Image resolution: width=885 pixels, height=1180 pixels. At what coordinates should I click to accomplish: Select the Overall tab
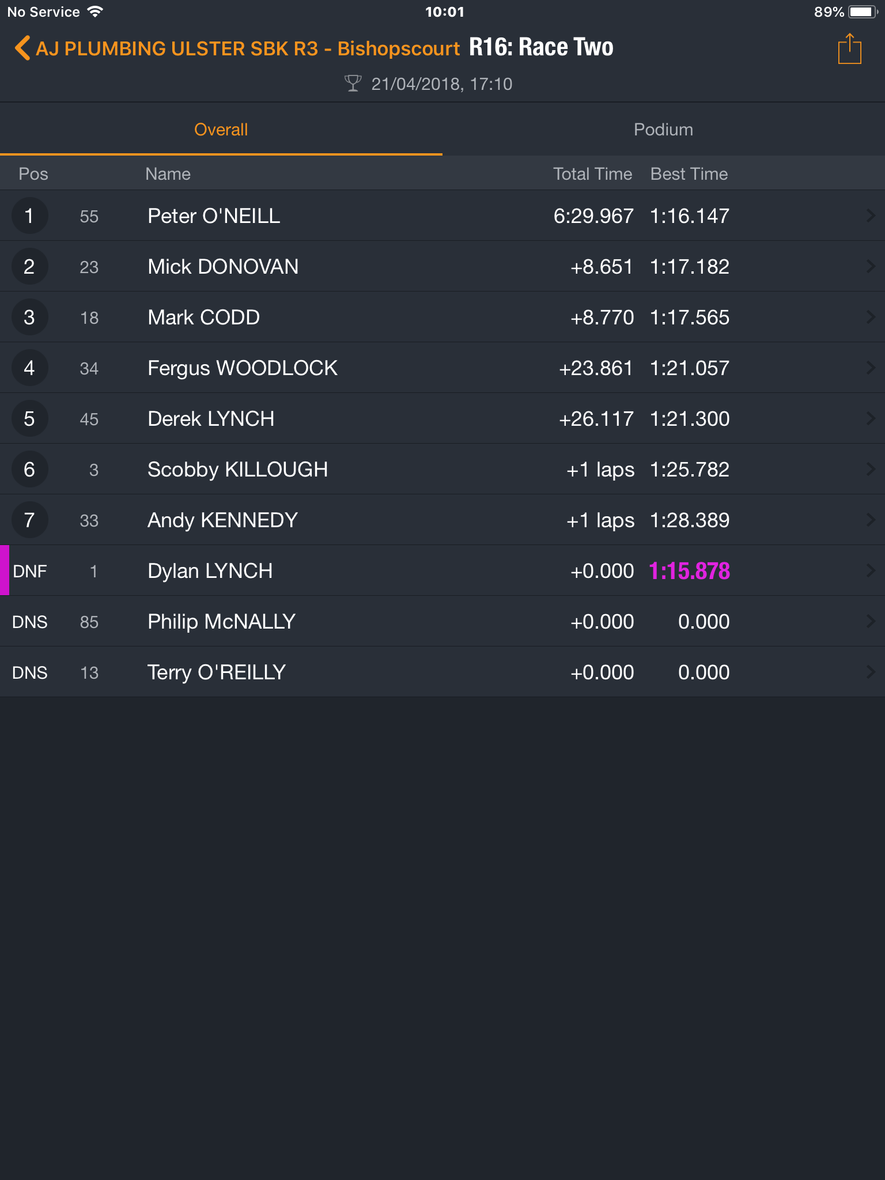[x=221, y=130]
